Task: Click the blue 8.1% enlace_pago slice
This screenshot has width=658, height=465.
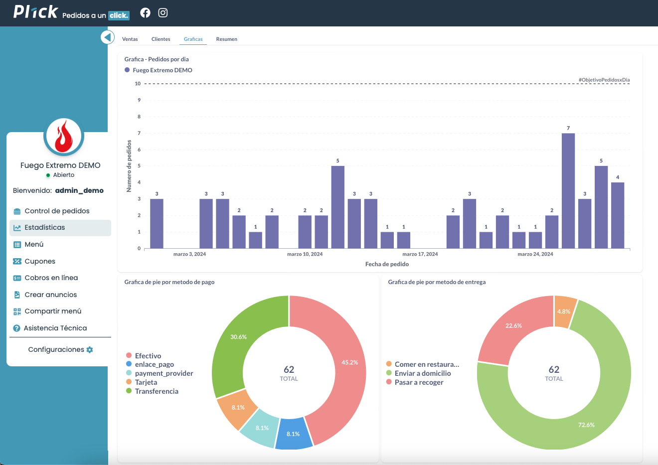Action: point(293,434)
